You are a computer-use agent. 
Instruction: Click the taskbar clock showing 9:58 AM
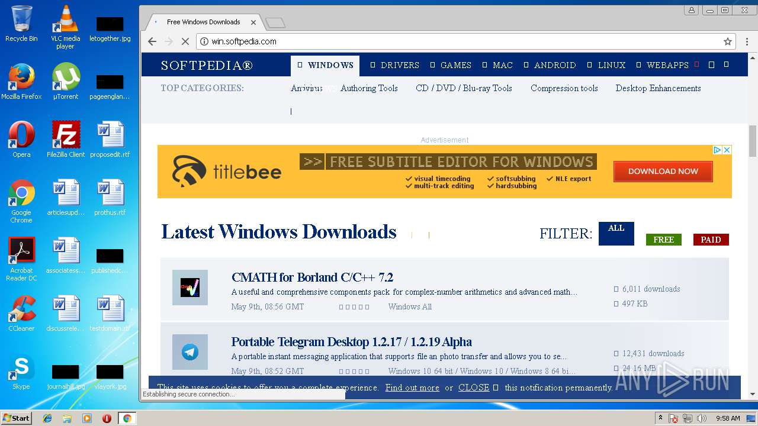(728, 418)
